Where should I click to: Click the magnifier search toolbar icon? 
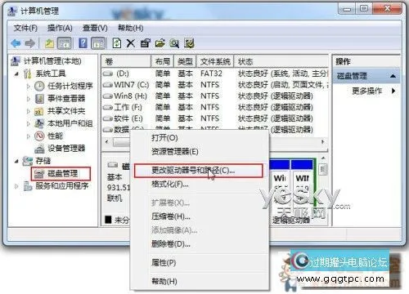pos(174,43)
